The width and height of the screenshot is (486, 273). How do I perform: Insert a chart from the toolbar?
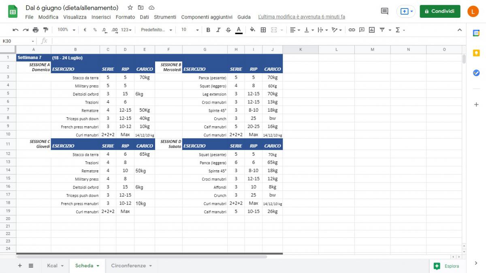[x=371, y=30]
